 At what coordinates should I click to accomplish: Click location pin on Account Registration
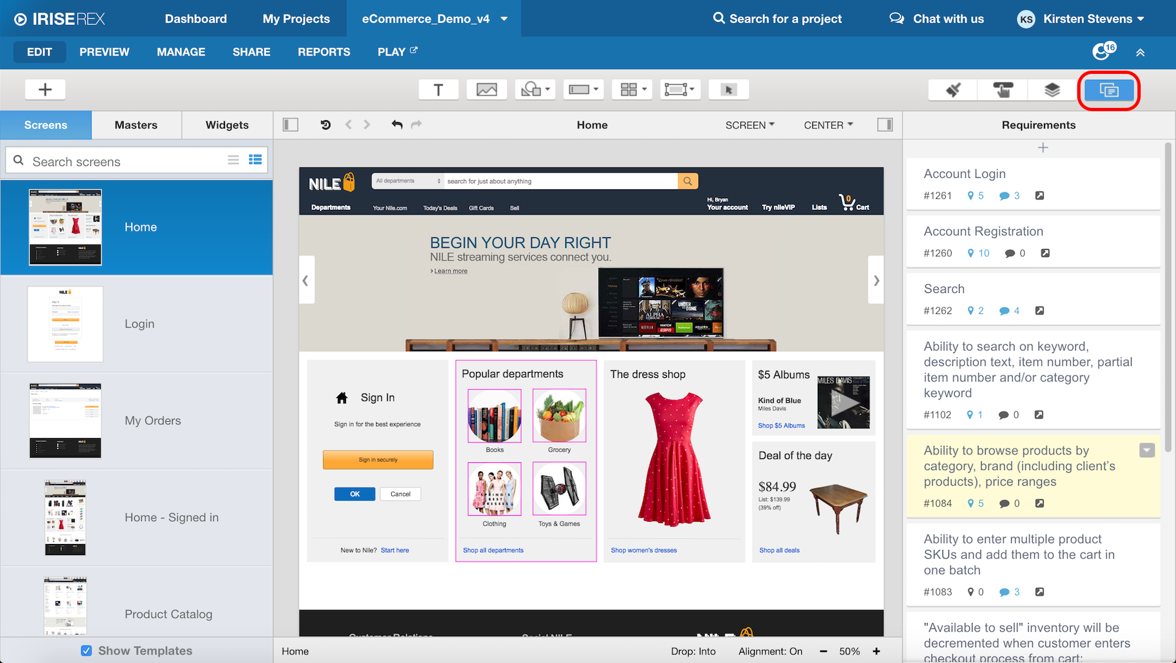(971, 253)
